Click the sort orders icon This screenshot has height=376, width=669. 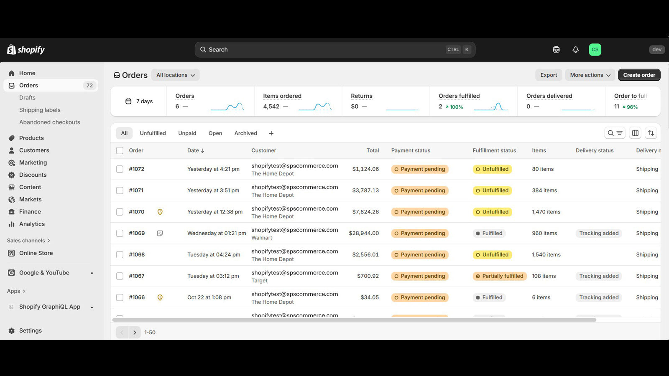pyautogui.click(x=651, y=133)
